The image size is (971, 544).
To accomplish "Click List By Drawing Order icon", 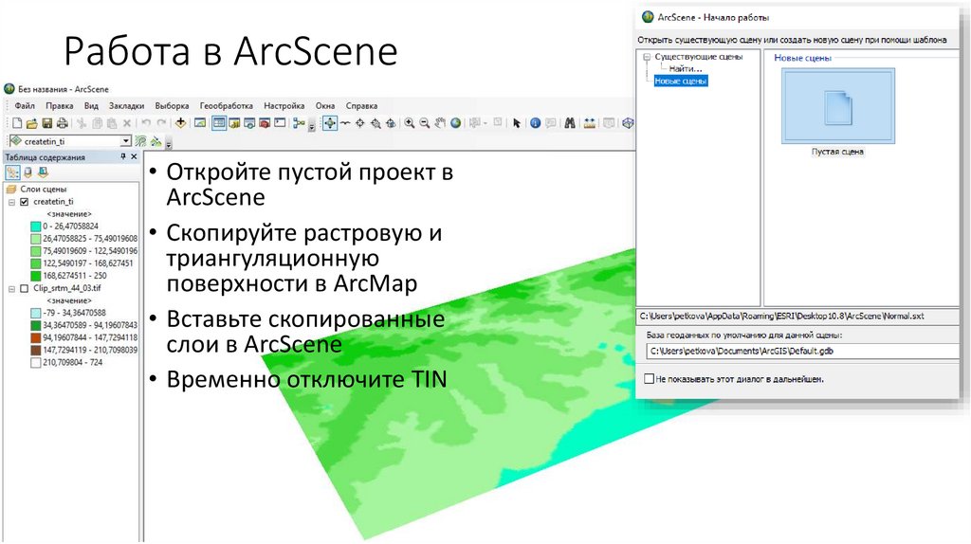I will pos(12,172).
